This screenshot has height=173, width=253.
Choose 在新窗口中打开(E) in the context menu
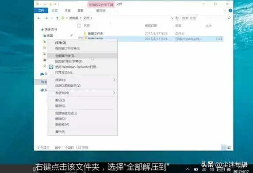(68, 48)
